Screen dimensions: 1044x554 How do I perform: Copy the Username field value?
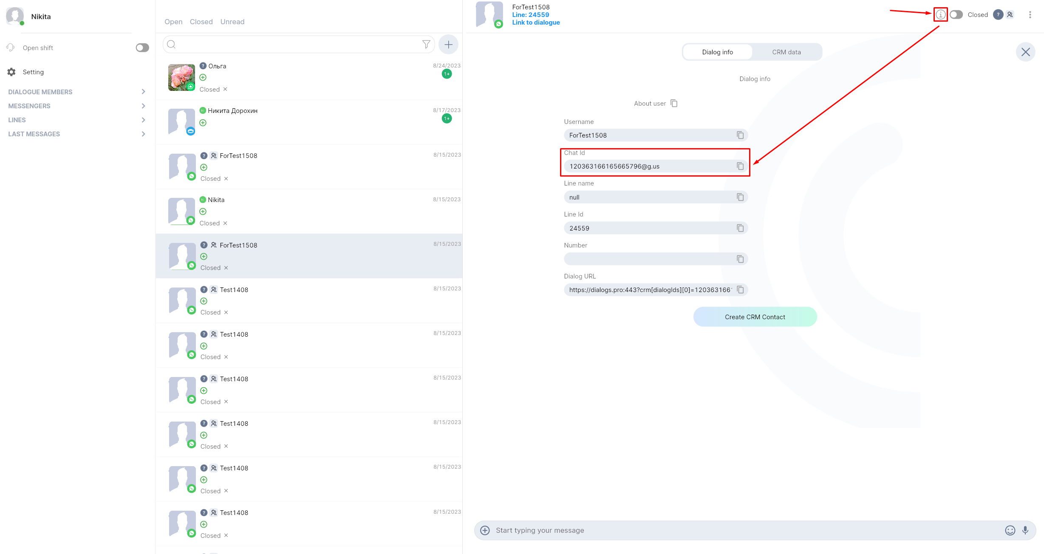[740, 135]
